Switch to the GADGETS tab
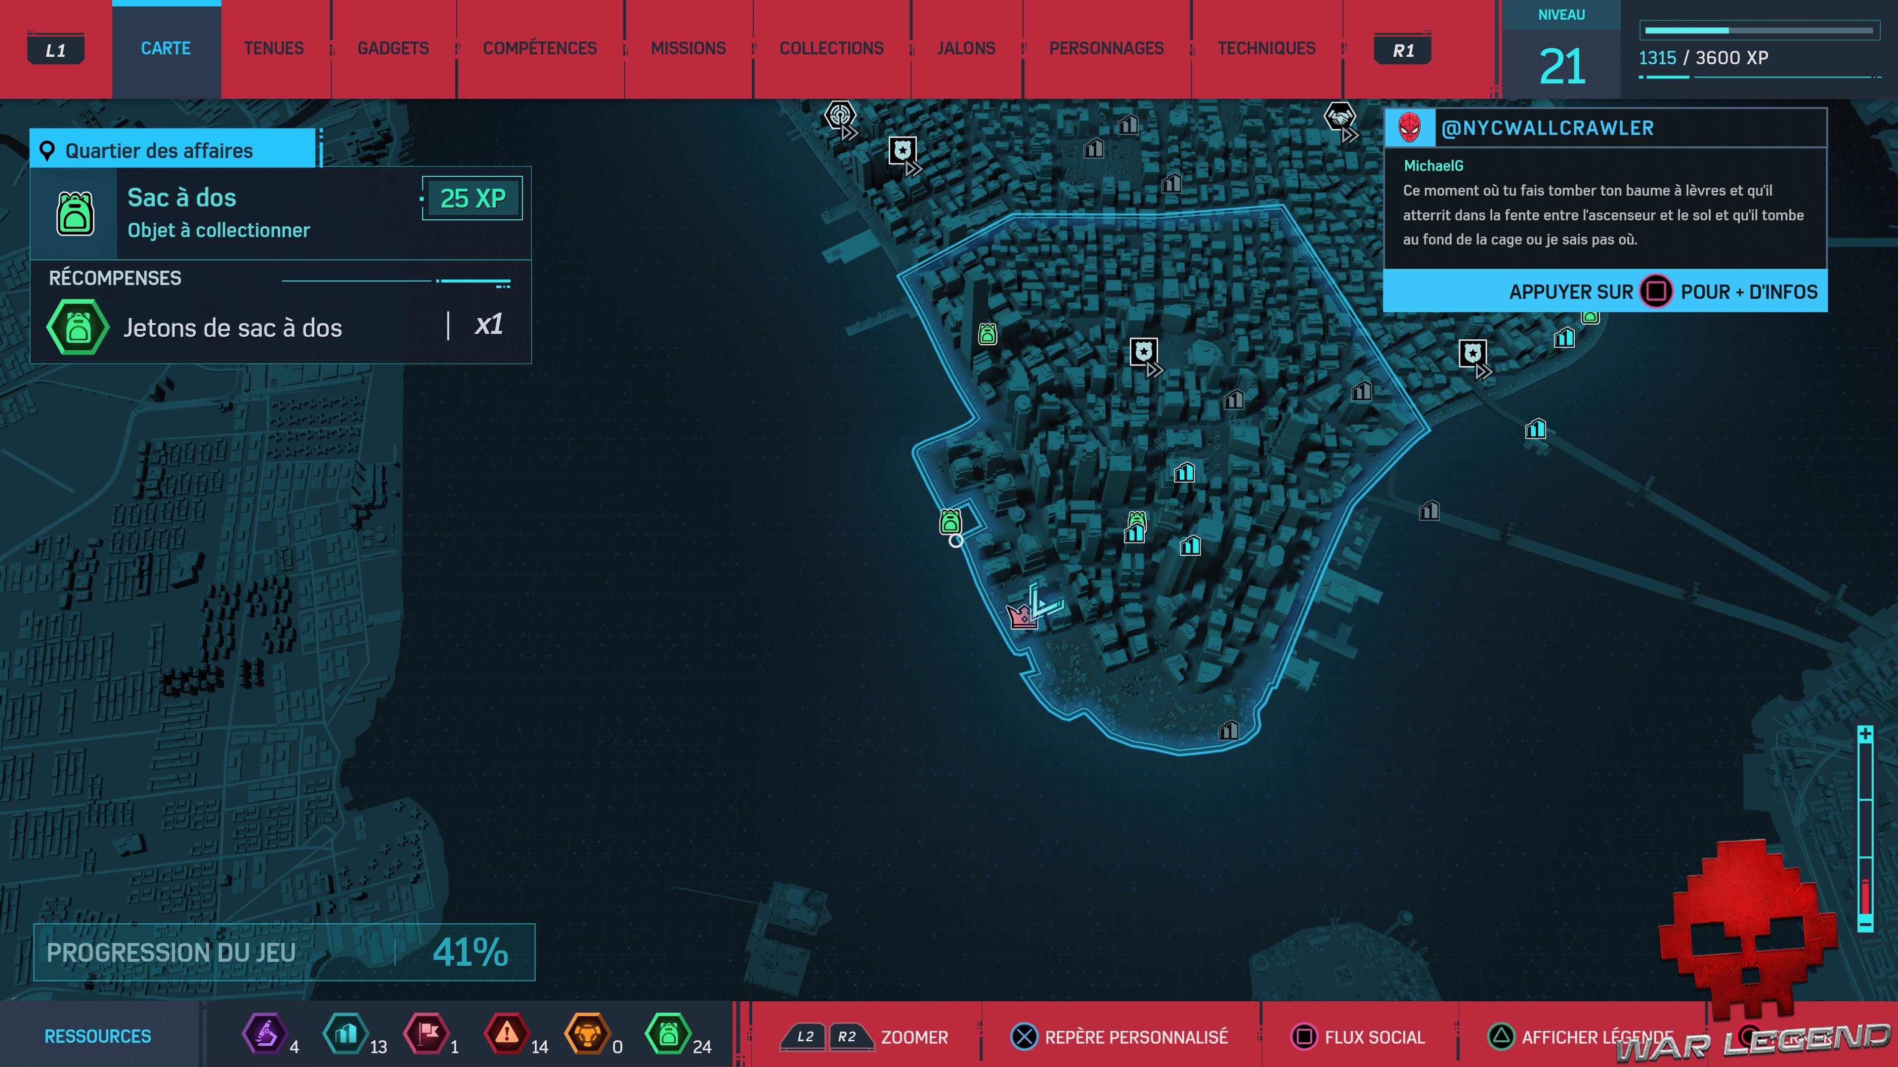This screenshot has width=1898, height=1067. coord(393,48)
